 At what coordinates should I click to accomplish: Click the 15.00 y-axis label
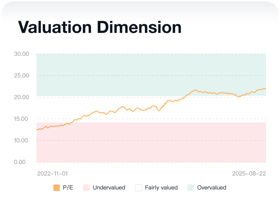tap(21, 119)
